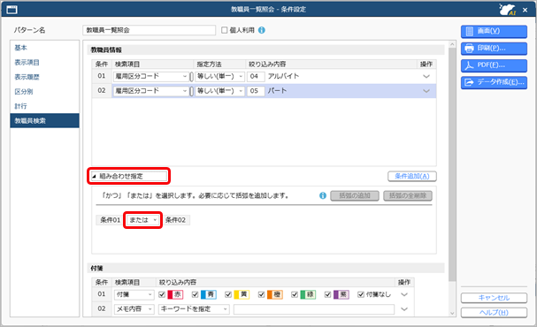
Task: Click info icon beside 括弧の追加
Action: [323, 195]
